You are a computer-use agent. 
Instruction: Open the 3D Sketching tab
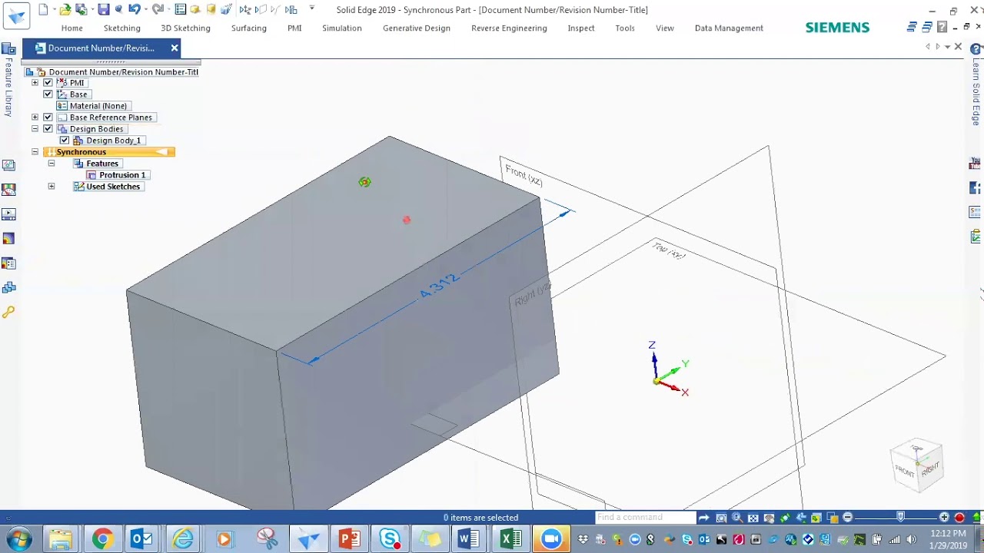pos(185,28)
